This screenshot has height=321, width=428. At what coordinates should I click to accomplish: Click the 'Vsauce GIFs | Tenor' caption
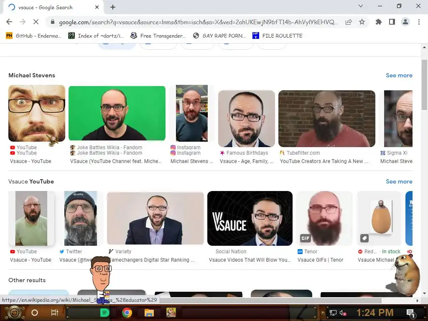(321, 260)
